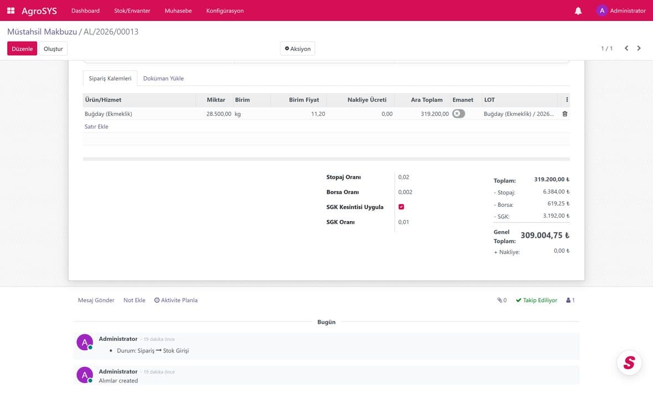Open the Dashboard menu
The width and height of the screenshot is (653, 409).
pos(85,11)
